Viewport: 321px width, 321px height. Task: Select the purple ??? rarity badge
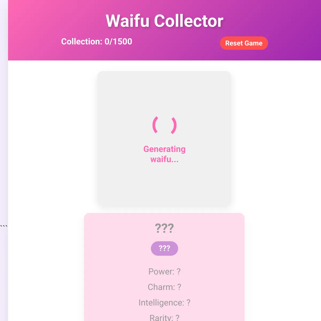164,248
